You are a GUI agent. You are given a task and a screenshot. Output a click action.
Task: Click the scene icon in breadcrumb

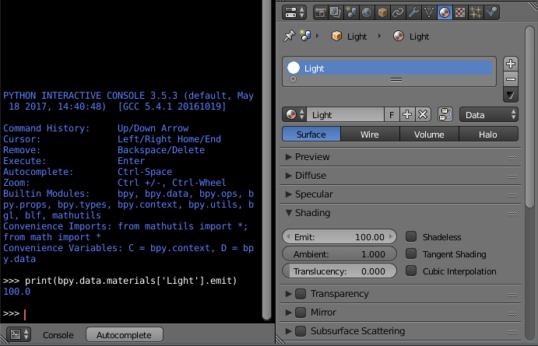click(305, 36)
